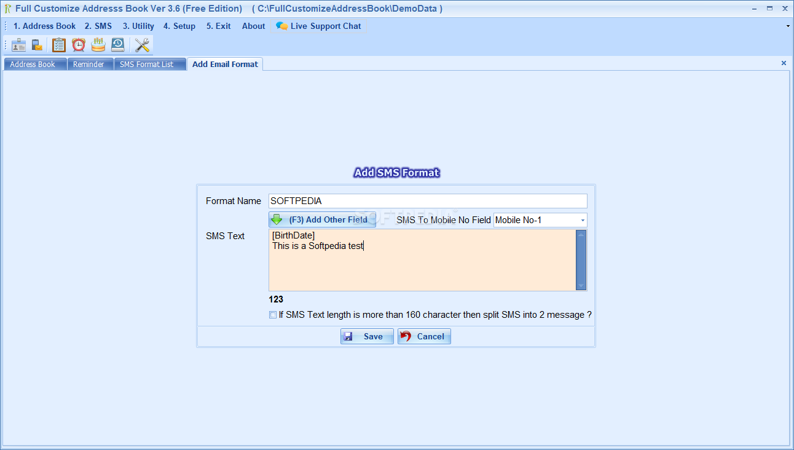The width and height of the screenshot is (794, 450).
Task: Open the 4. Setup menu
Action: point(179,26)
